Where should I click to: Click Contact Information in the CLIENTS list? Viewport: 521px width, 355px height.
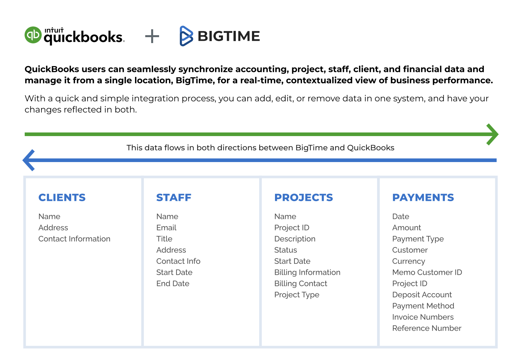tap(74, 239)
